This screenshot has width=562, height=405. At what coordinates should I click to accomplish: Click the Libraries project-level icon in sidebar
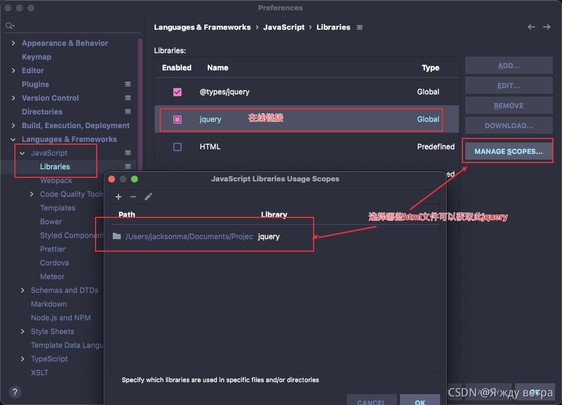click(128, 166)
